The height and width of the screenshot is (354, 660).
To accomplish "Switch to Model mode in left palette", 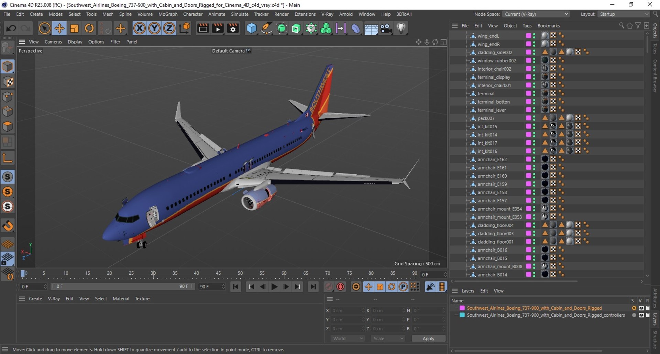I will (8, 67).
